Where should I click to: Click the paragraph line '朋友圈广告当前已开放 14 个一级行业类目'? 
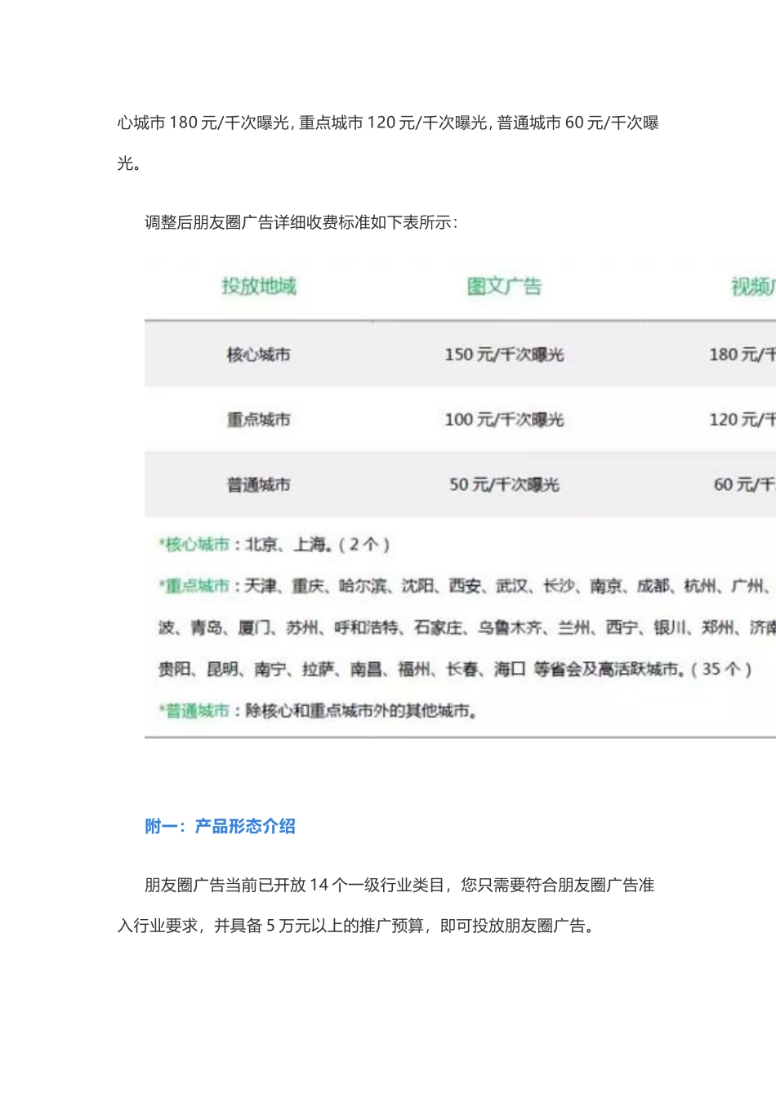tap(399, 885)
